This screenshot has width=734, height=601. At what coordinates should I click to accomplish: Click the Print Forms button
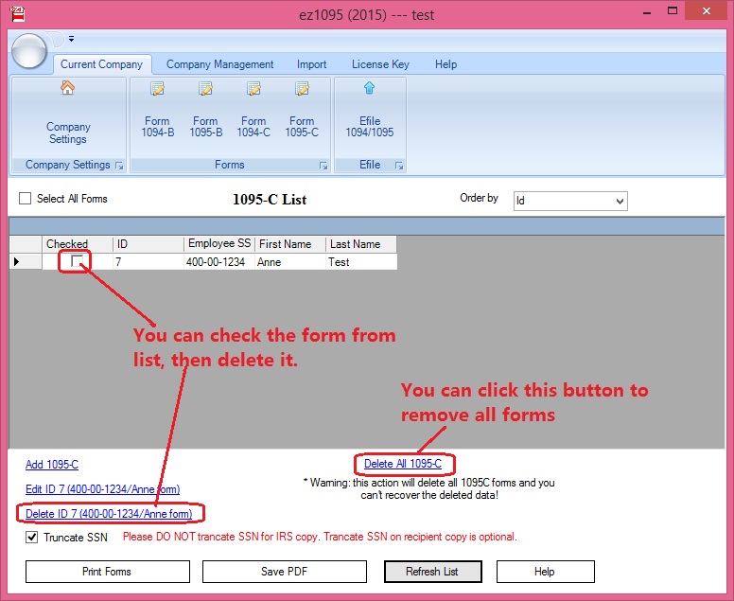pos(108,572)
